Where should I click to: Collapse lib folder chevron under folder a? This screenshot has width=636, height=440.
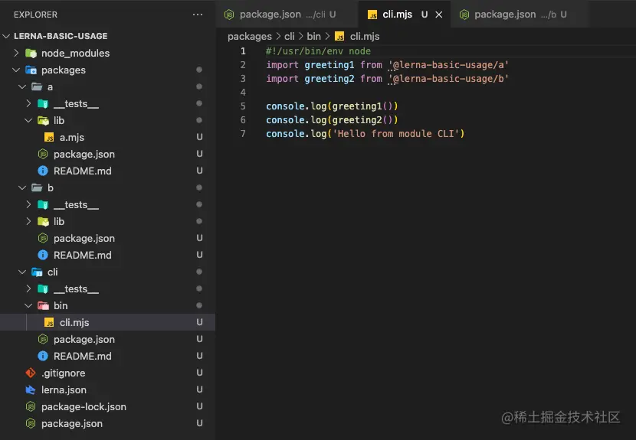(28, 120)
